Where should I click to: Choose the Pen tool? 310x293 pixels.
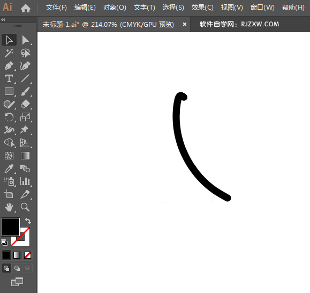coord(9,66)
